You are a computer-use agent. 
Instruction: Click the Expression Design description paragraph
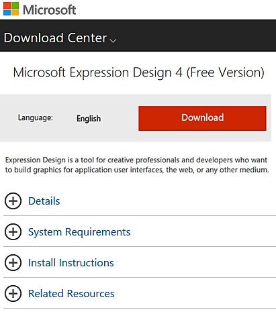pos(137,165)
